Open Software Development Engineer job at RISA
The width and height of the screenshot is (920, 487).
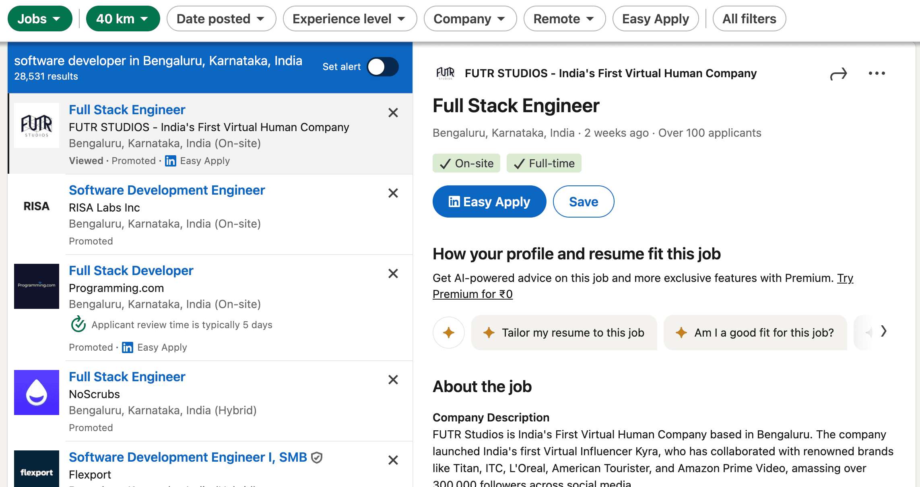click(x=167, y=190)
